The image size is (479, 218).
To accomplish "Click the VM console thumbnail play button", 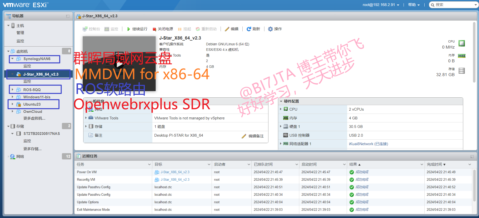I will coord(119,65).
